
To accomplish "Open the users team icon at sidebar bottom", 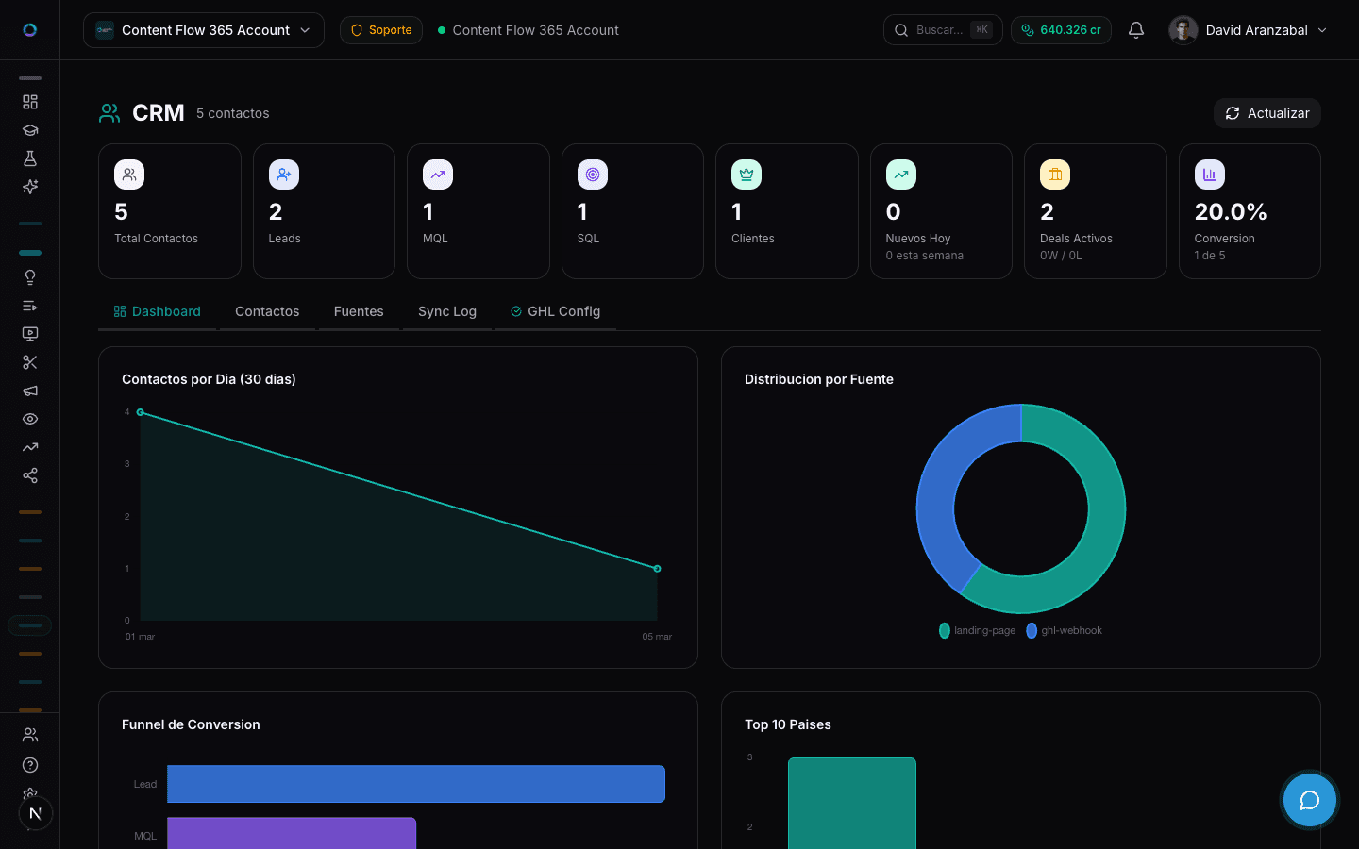I will (x=30, y=735).
